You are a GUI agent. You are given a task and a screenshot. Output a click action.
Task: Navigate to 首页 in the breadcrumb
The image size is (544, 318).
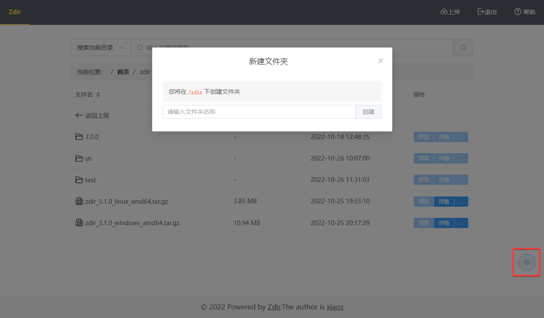[123, 71]
